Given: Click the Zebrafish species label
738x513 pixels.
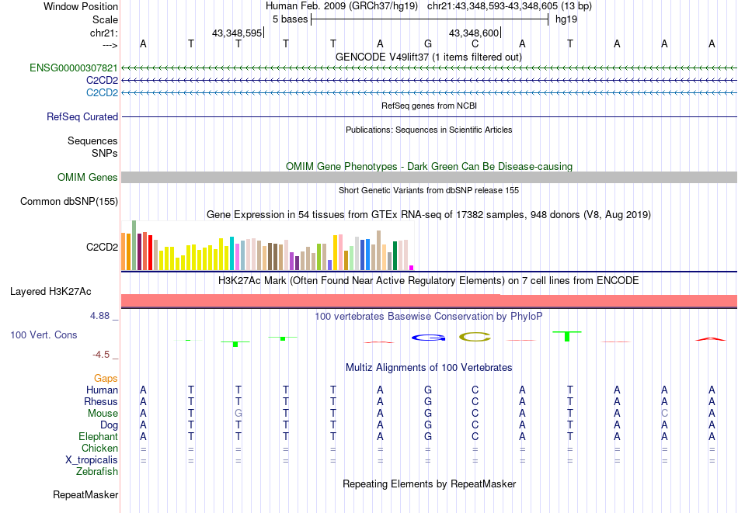Looking at the screenshot, I should tap(97, 471).
